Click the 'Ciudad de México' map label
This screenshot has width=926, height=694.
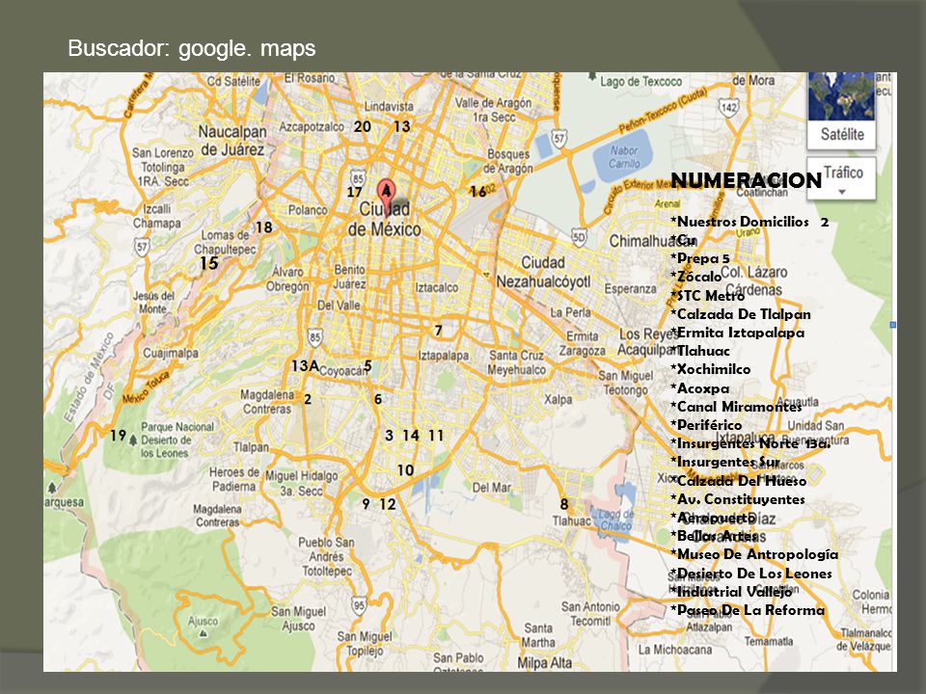tap(385, 219)
